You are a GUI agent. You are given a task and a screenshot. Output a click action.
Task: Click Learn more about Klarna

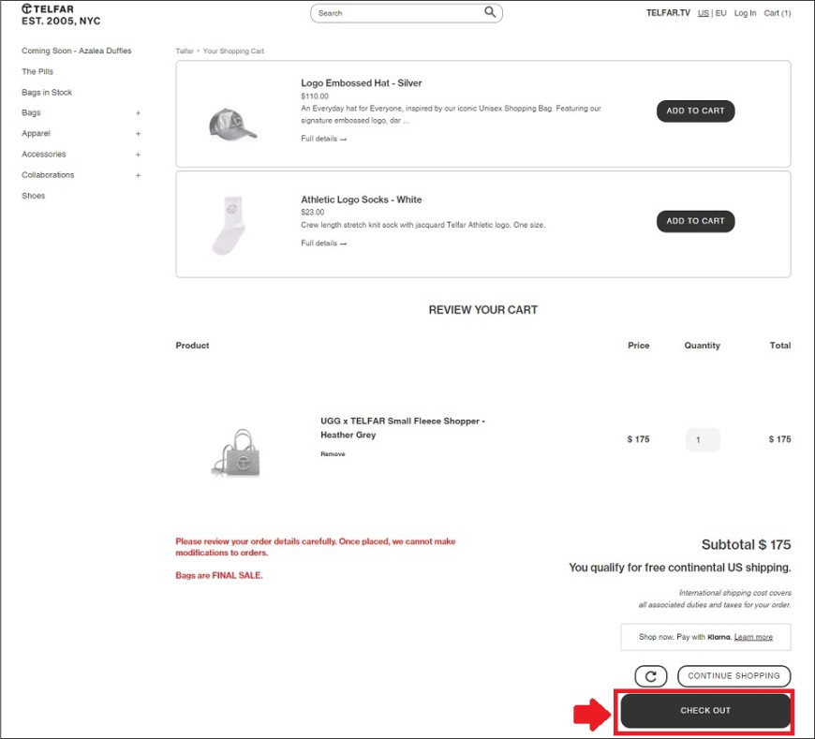[753, 637]
